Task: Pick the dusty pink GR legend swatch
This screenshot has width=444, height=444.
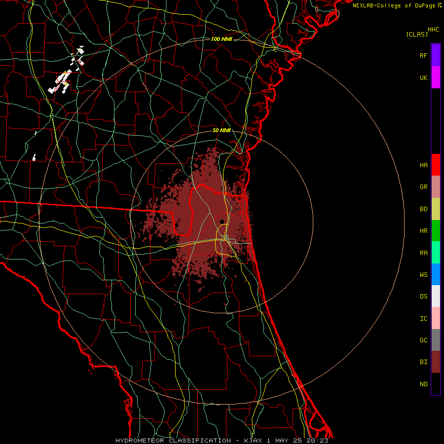Action: click(436, 187)
